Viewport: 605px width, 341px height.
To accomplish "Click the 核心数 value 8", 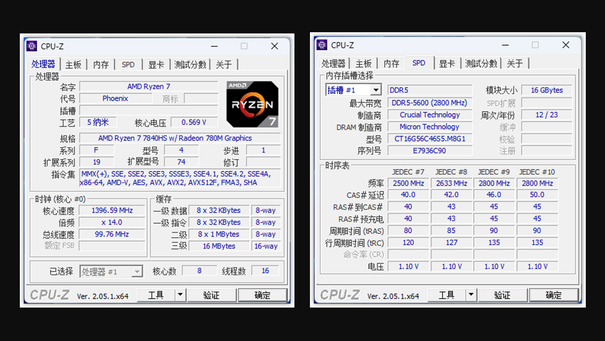I will 199,270.
